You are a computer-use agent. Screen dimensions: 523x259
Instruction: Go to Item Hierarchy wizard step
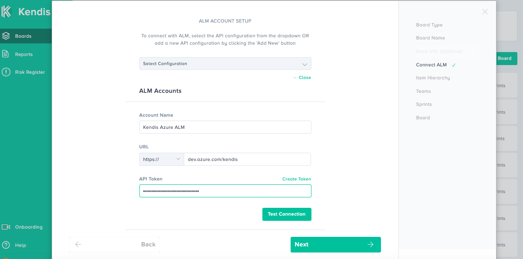(x=433, y=78)
